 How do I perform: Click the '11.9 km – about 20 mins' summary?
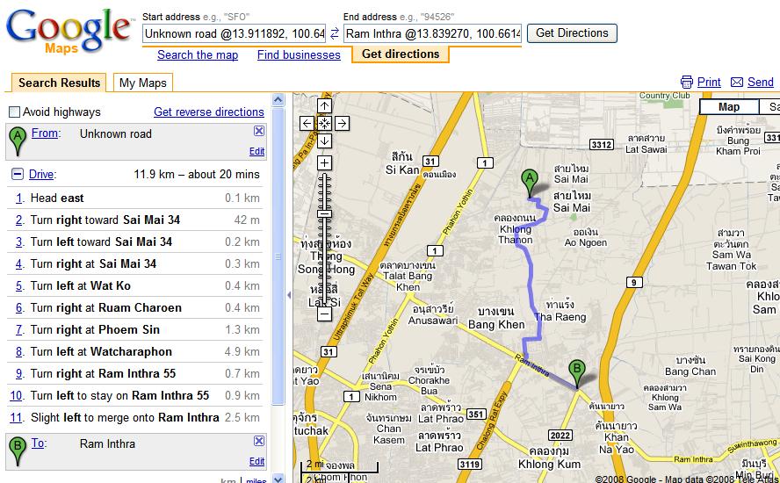[x=197, y=174]
